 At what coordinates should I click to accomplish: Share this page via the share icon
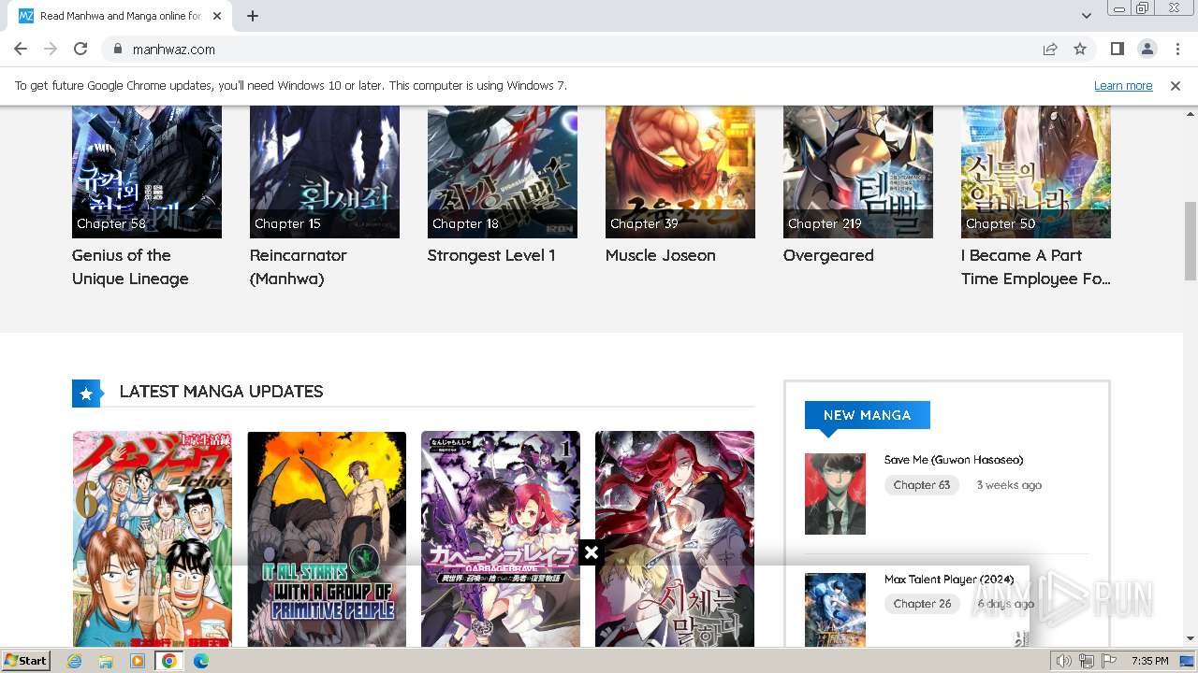[1050, 49]
